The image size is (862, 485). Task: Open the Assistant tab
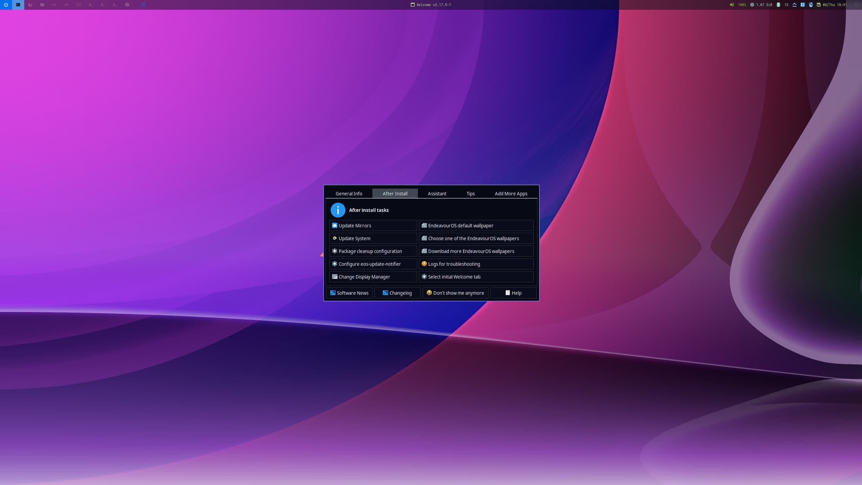(x=436, y=193)
